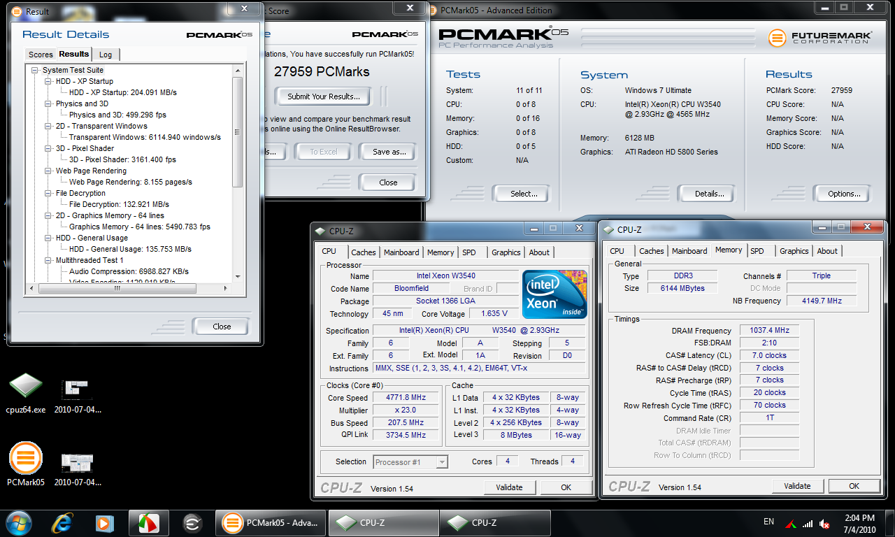The height and width of the screenshot is (537, 895).
Task: Click the Core Voltage field 1.635 V
Action: coord(494,314)
